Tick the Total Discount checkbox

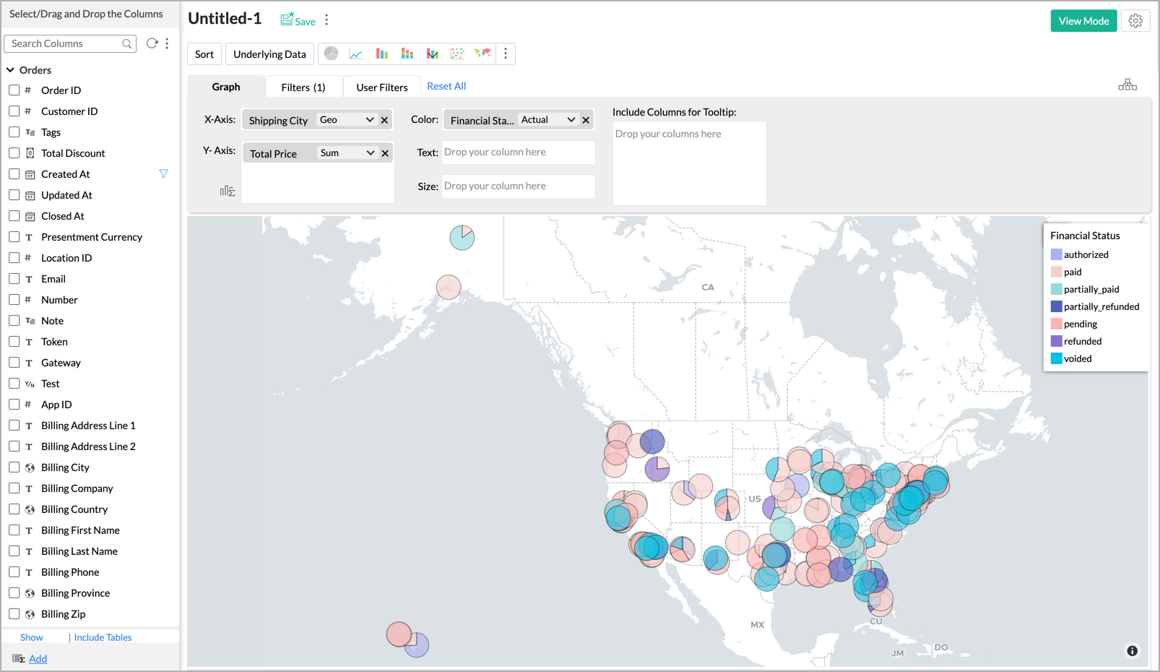(x=14, y=153)
